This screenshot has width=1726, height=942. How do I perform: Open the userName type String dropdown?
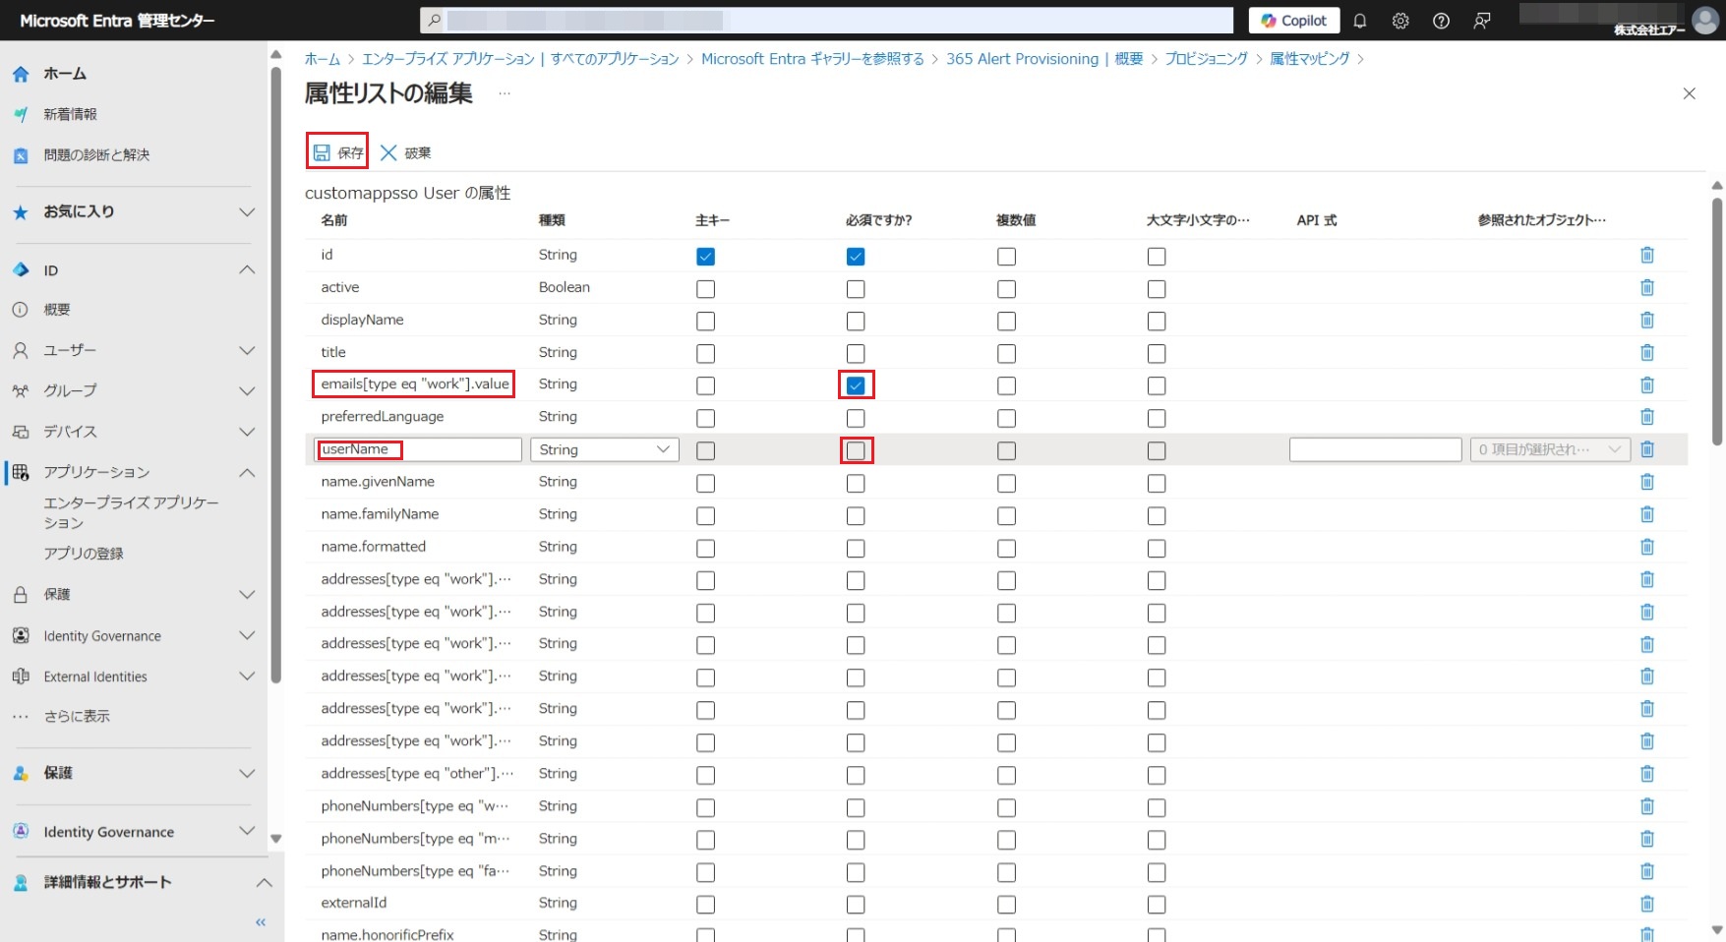[604, 449]
